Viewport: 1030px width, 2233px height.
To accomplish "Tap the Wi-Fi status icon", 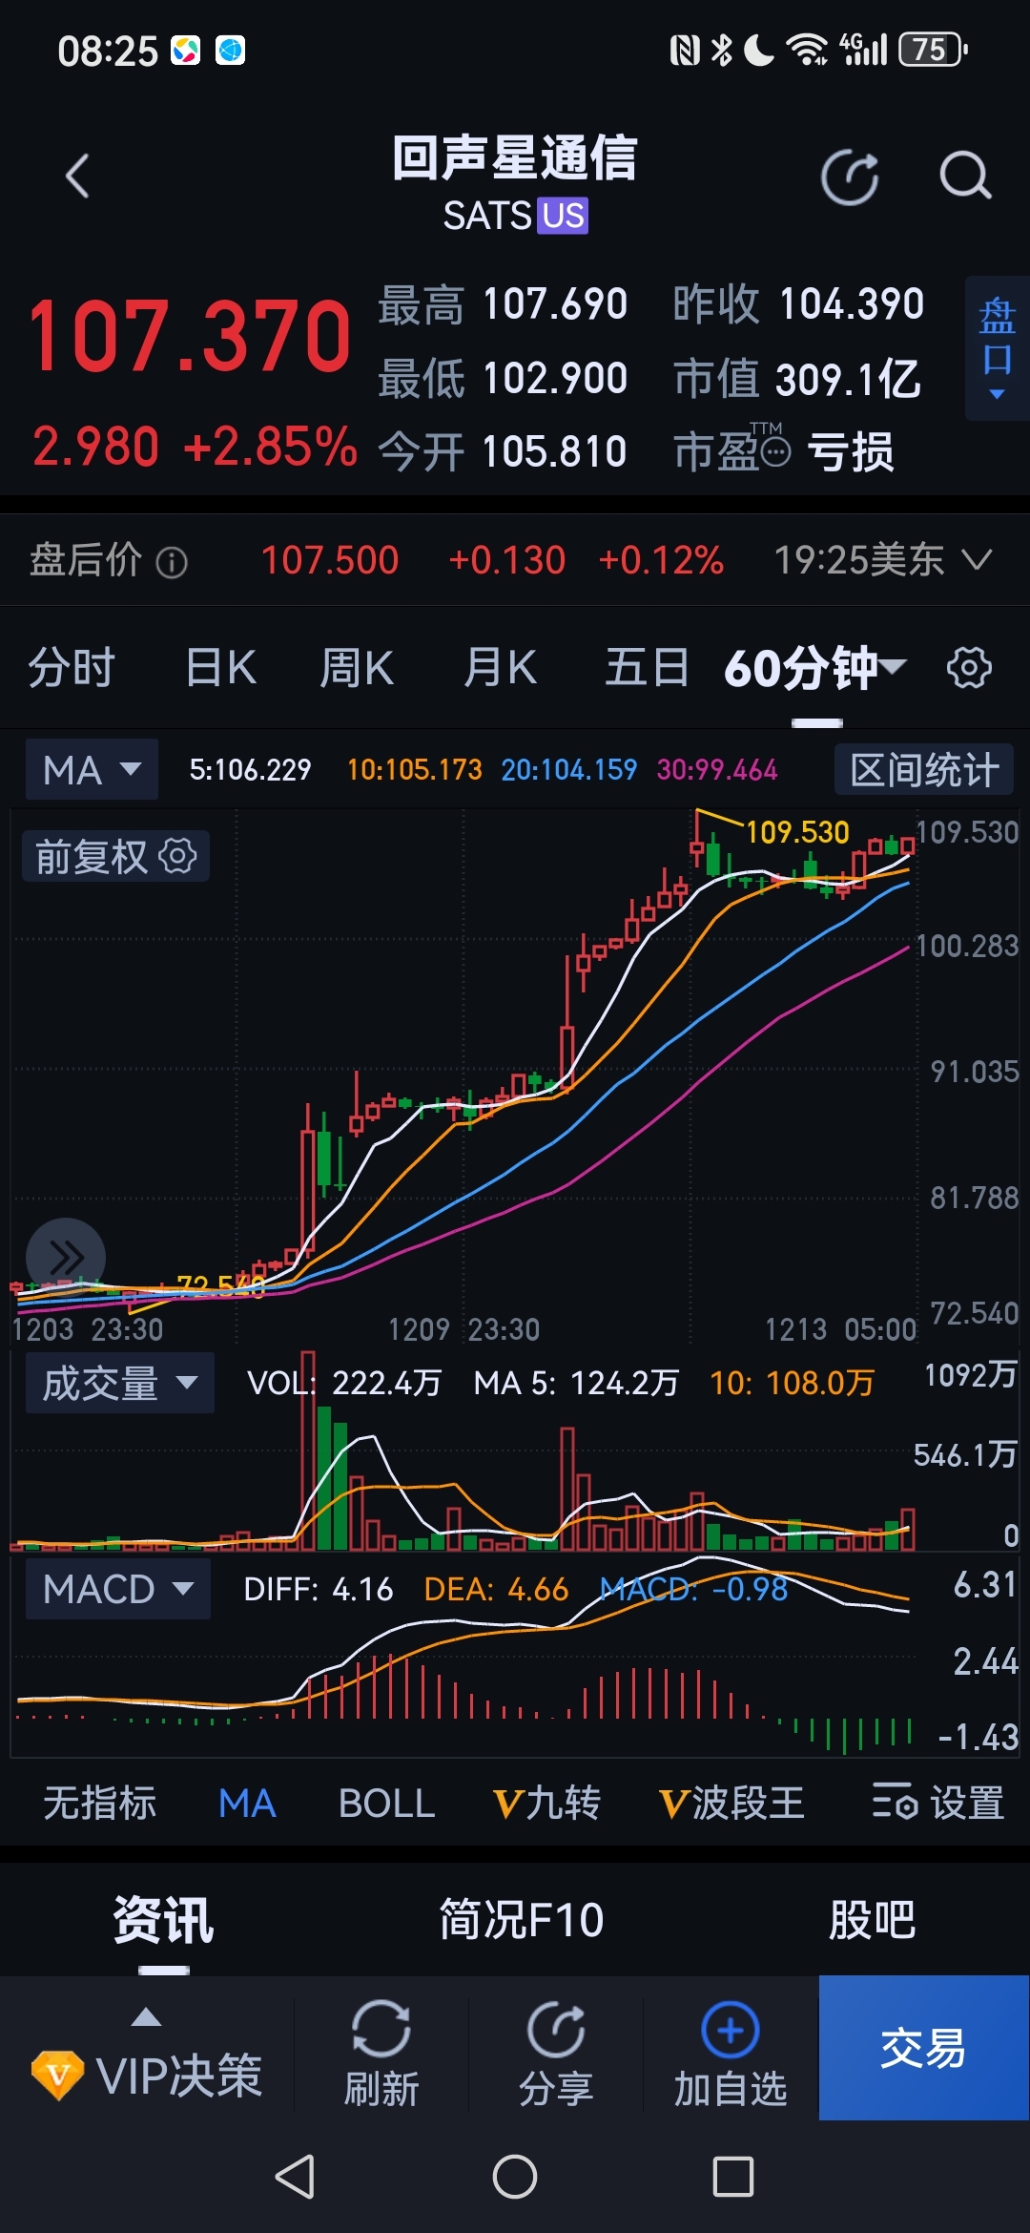I will tap(807, 49).
